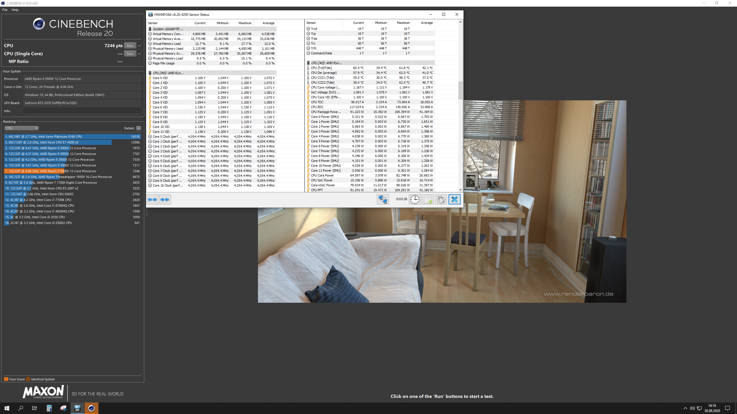Image resolution: width=737 pixels, height=414 pixels.
Task: Start HWiNFO sensor logging to file
Action: pyautogui.click(x=428, y=200)
